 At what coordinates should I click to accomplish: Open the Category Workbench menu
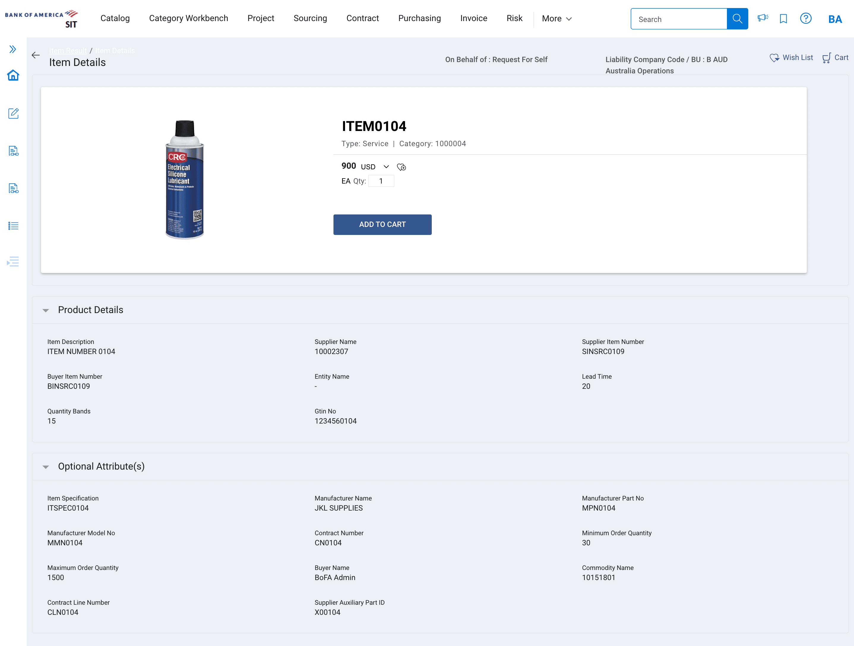[188, 18]
